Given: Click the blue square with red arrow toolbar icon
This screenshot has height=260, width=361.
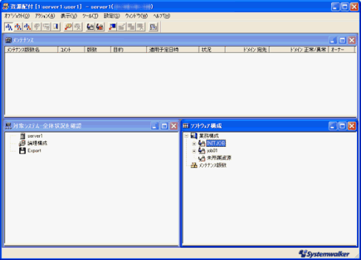Looking at the screenshot, I should click(x=113, y=27).
